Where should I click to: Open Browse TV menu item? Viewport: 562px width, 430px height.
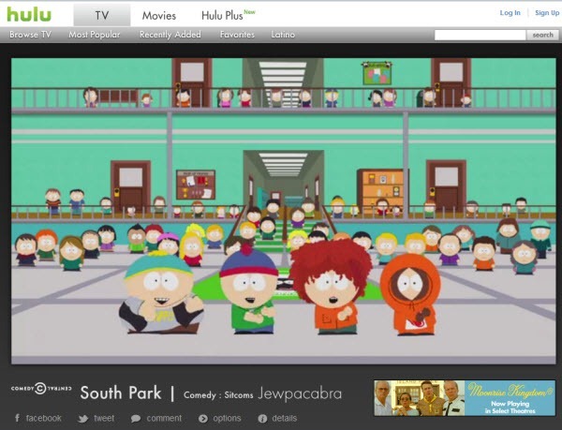(x=31, y=35)
